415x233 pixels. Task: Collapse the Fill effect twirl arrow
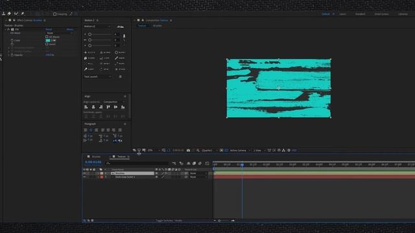(x=6, y=29)
